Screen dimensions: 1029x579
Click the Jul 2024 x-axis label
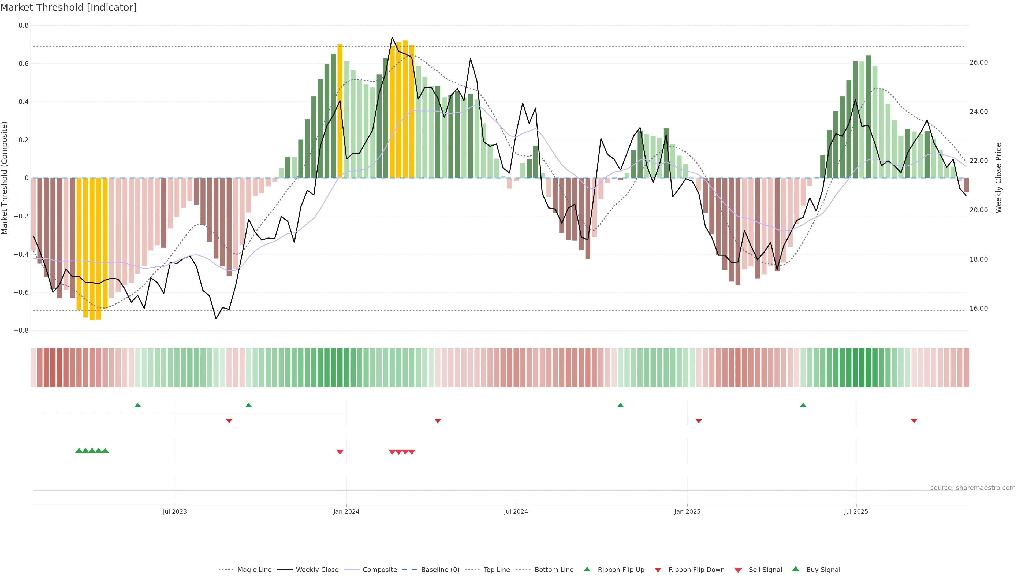(516, 511)
